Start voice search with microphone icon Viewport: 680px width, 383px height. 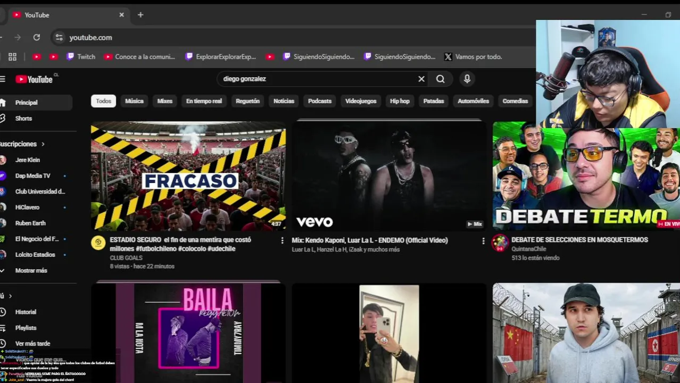coord(467,79)
